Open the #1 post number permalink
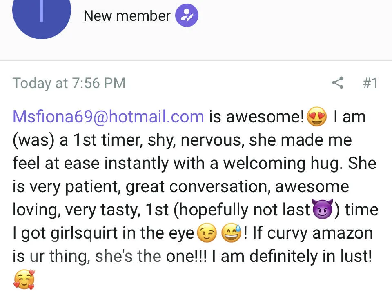 [370, 83]
